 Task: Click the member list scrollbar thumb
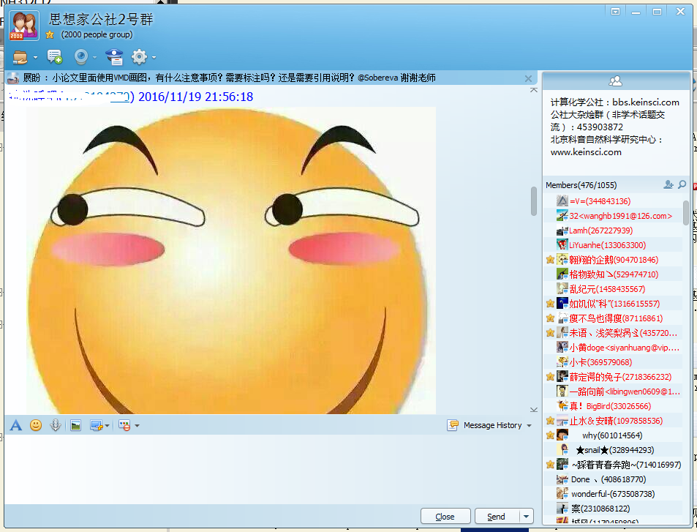[686, 212]
